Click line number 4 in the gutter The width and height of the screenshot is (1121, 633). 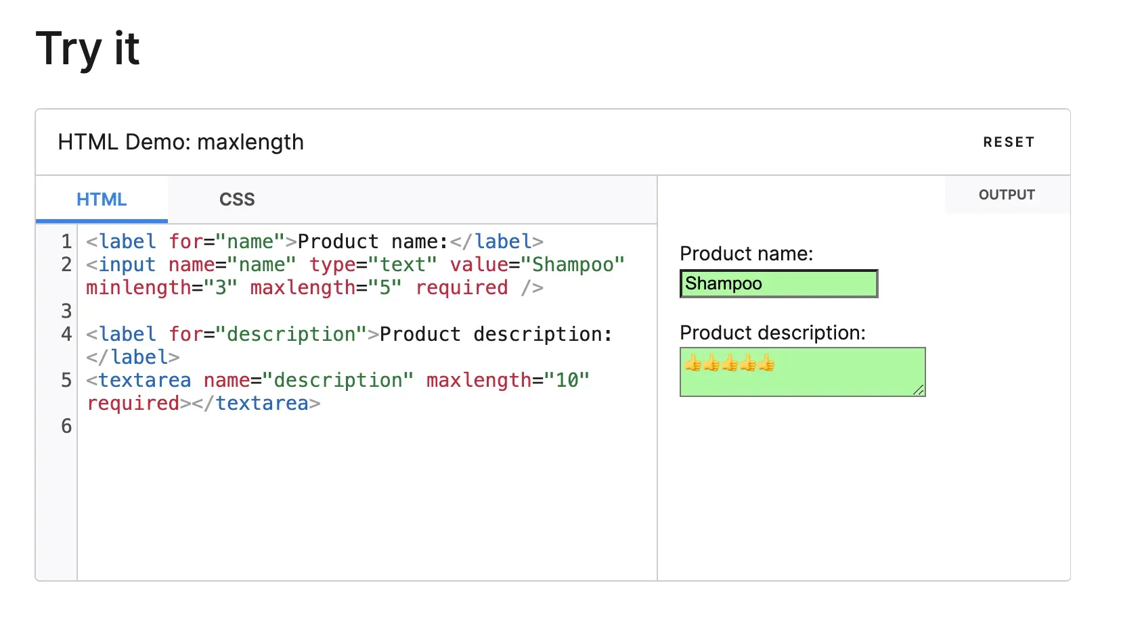click(x=66, y=334)
